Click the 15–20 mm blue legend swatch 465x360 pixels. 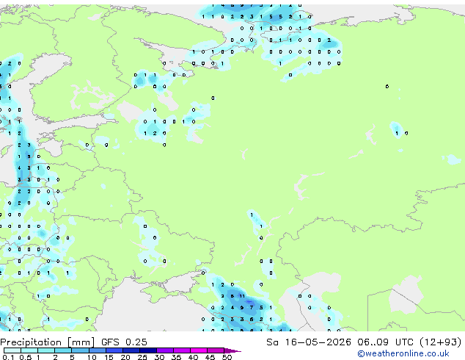coord(114,350)
